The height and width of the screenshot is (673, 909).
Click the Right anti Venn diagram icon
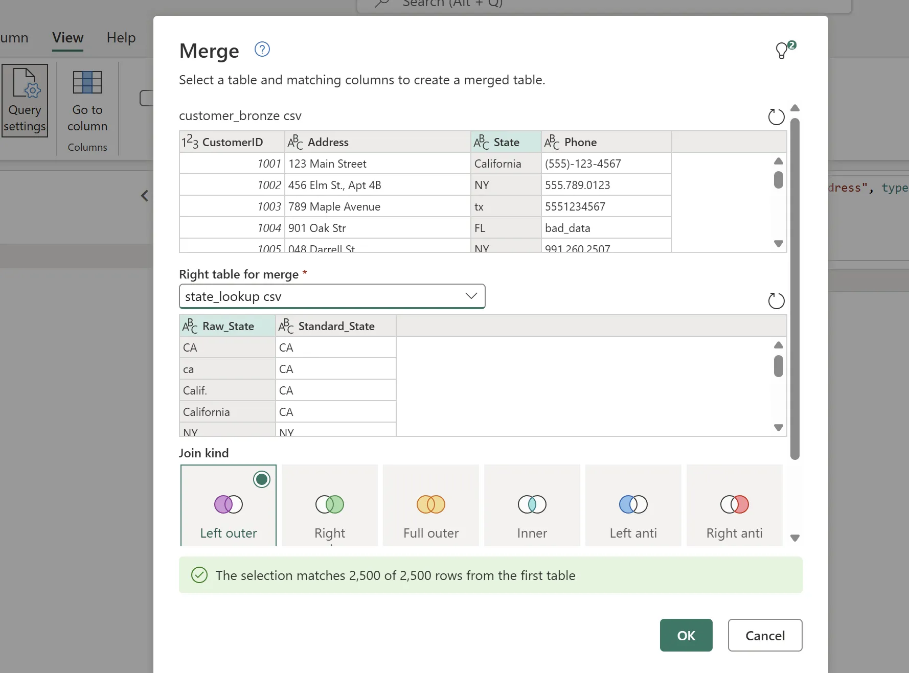pyautogui.click(x=735, y=504)
